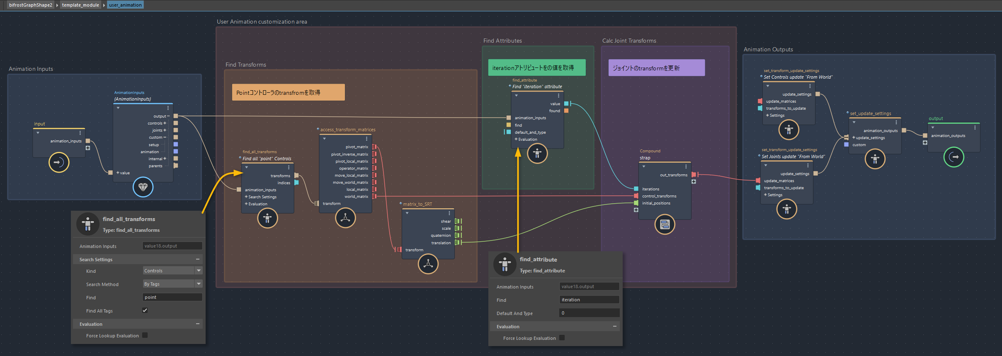The height and width of the screenshot is (356, 1002).
Task: Disable the Find All Tags checkbox
Action: [x=145, y=310]
